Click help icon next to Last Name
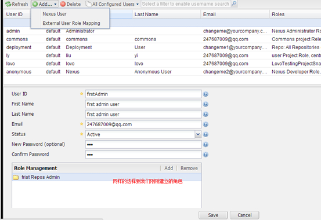This screenshot has width=321, height=220. pyautogui.click(x=205, y=115)
